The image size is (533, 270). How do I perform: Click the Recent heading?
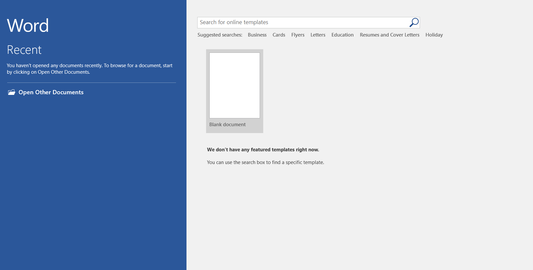24,50
